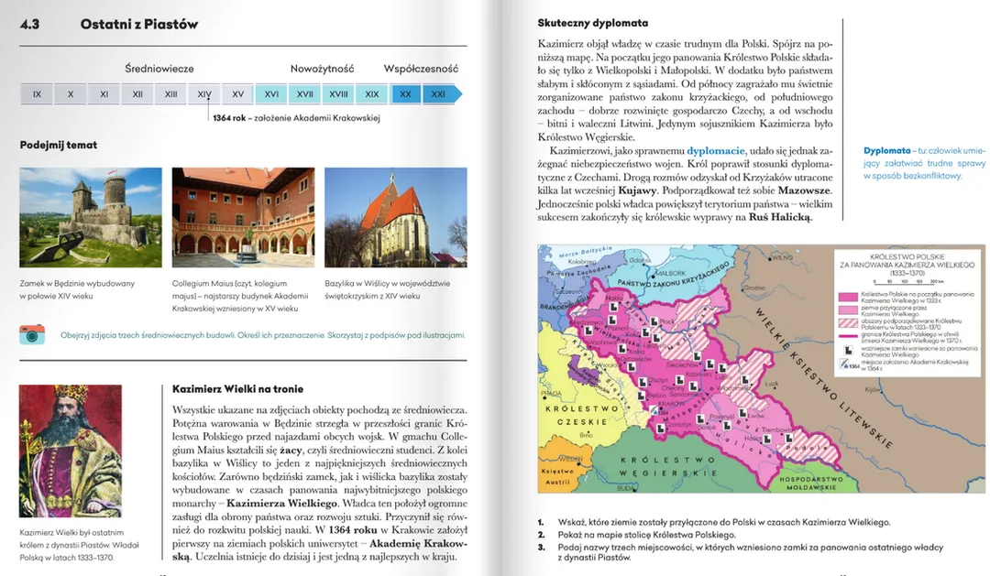990x576 pixels.
Task: Click the Skuteczny dyplomata section heading
Action: click(593, 23)
